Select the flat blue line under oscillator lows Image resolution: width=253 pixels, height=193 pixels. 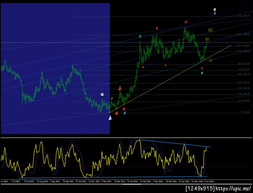tap(113, 177)
